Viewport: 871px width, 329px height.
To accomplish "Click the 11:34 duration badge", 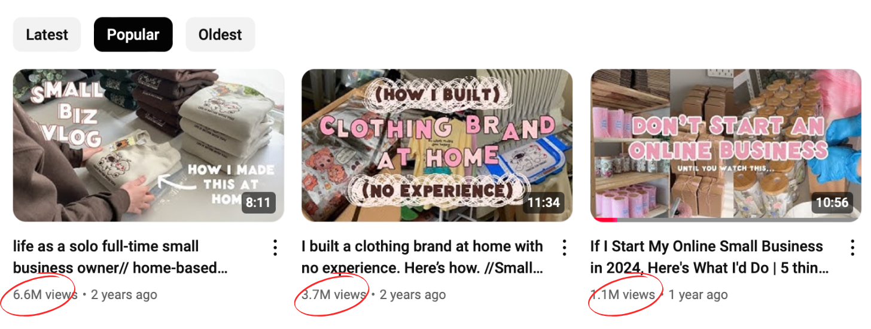I will (x=543, y=203).
